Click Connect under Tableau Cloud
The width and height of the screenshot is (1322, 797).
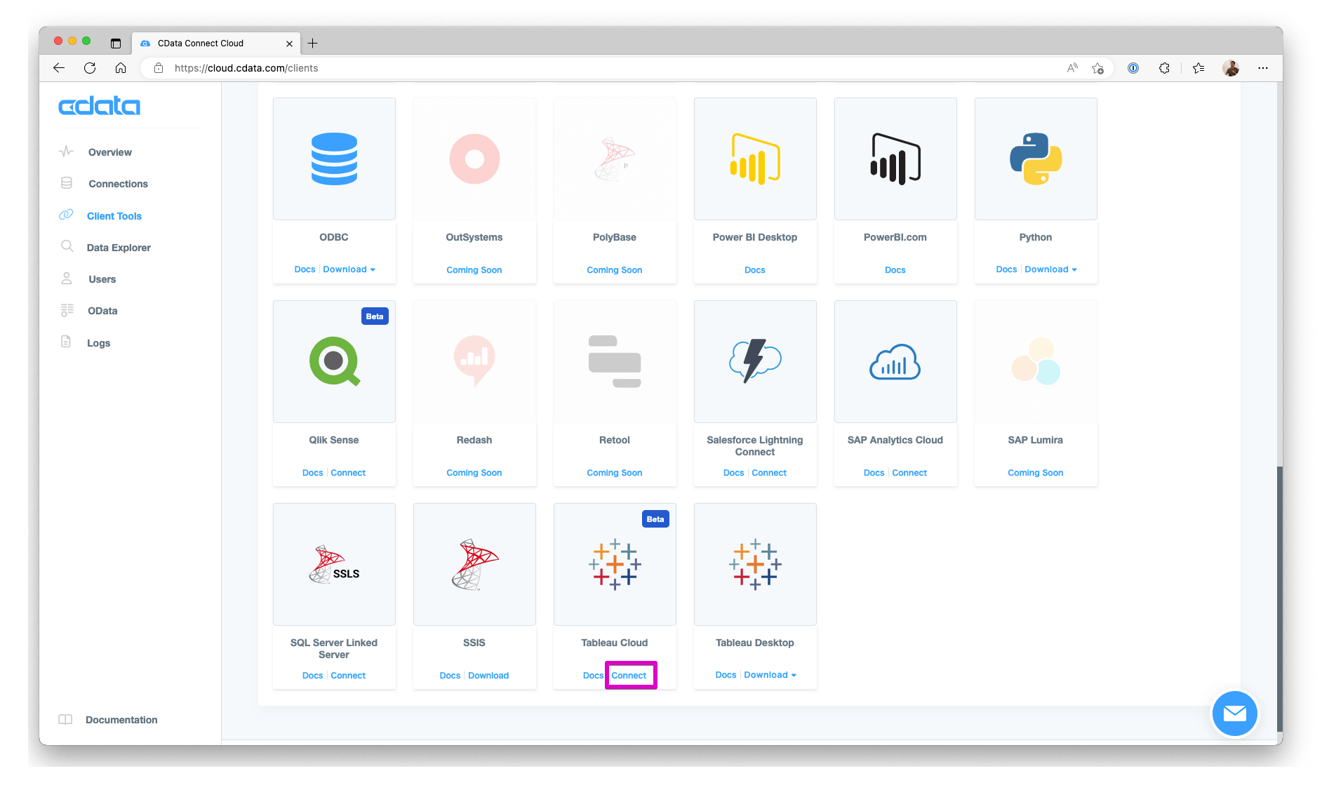coord(629,676)
